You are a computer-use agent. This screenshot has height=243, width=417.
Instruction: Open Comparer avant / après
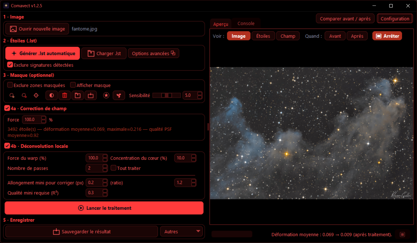pyautogui.click(x=345, y=19)
